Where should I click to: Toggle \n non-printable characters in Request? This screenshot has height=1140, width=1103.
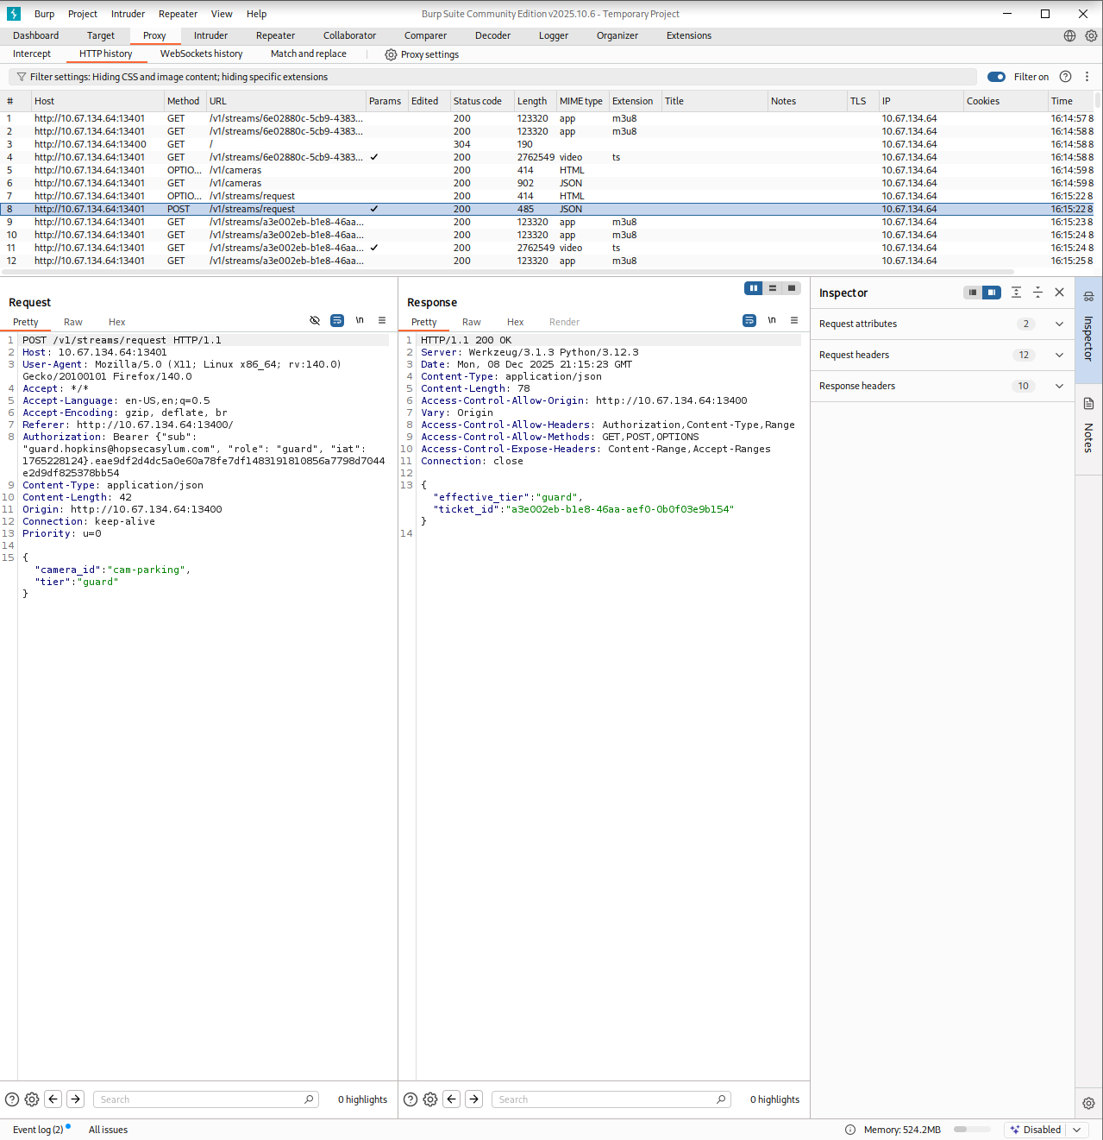pyautogui.click(x=360, y=321)
